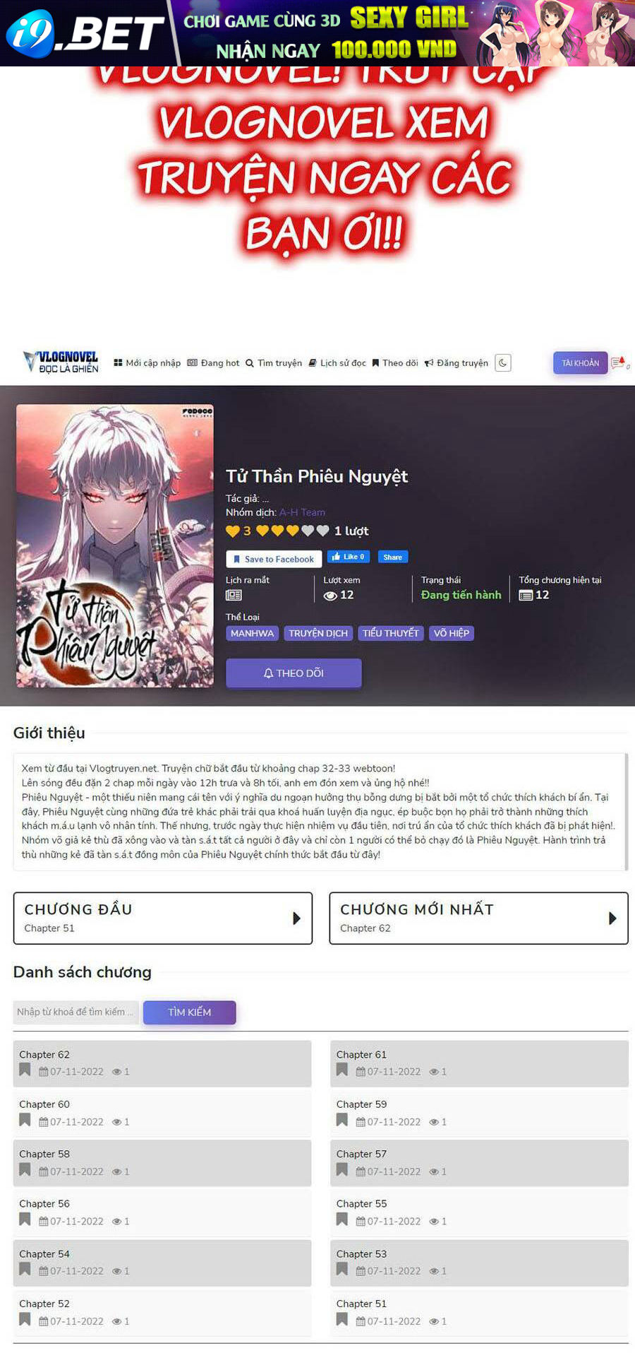
Task: Bookmark Chapter 58 with flag icon
Action: (x=25, y=1169)
